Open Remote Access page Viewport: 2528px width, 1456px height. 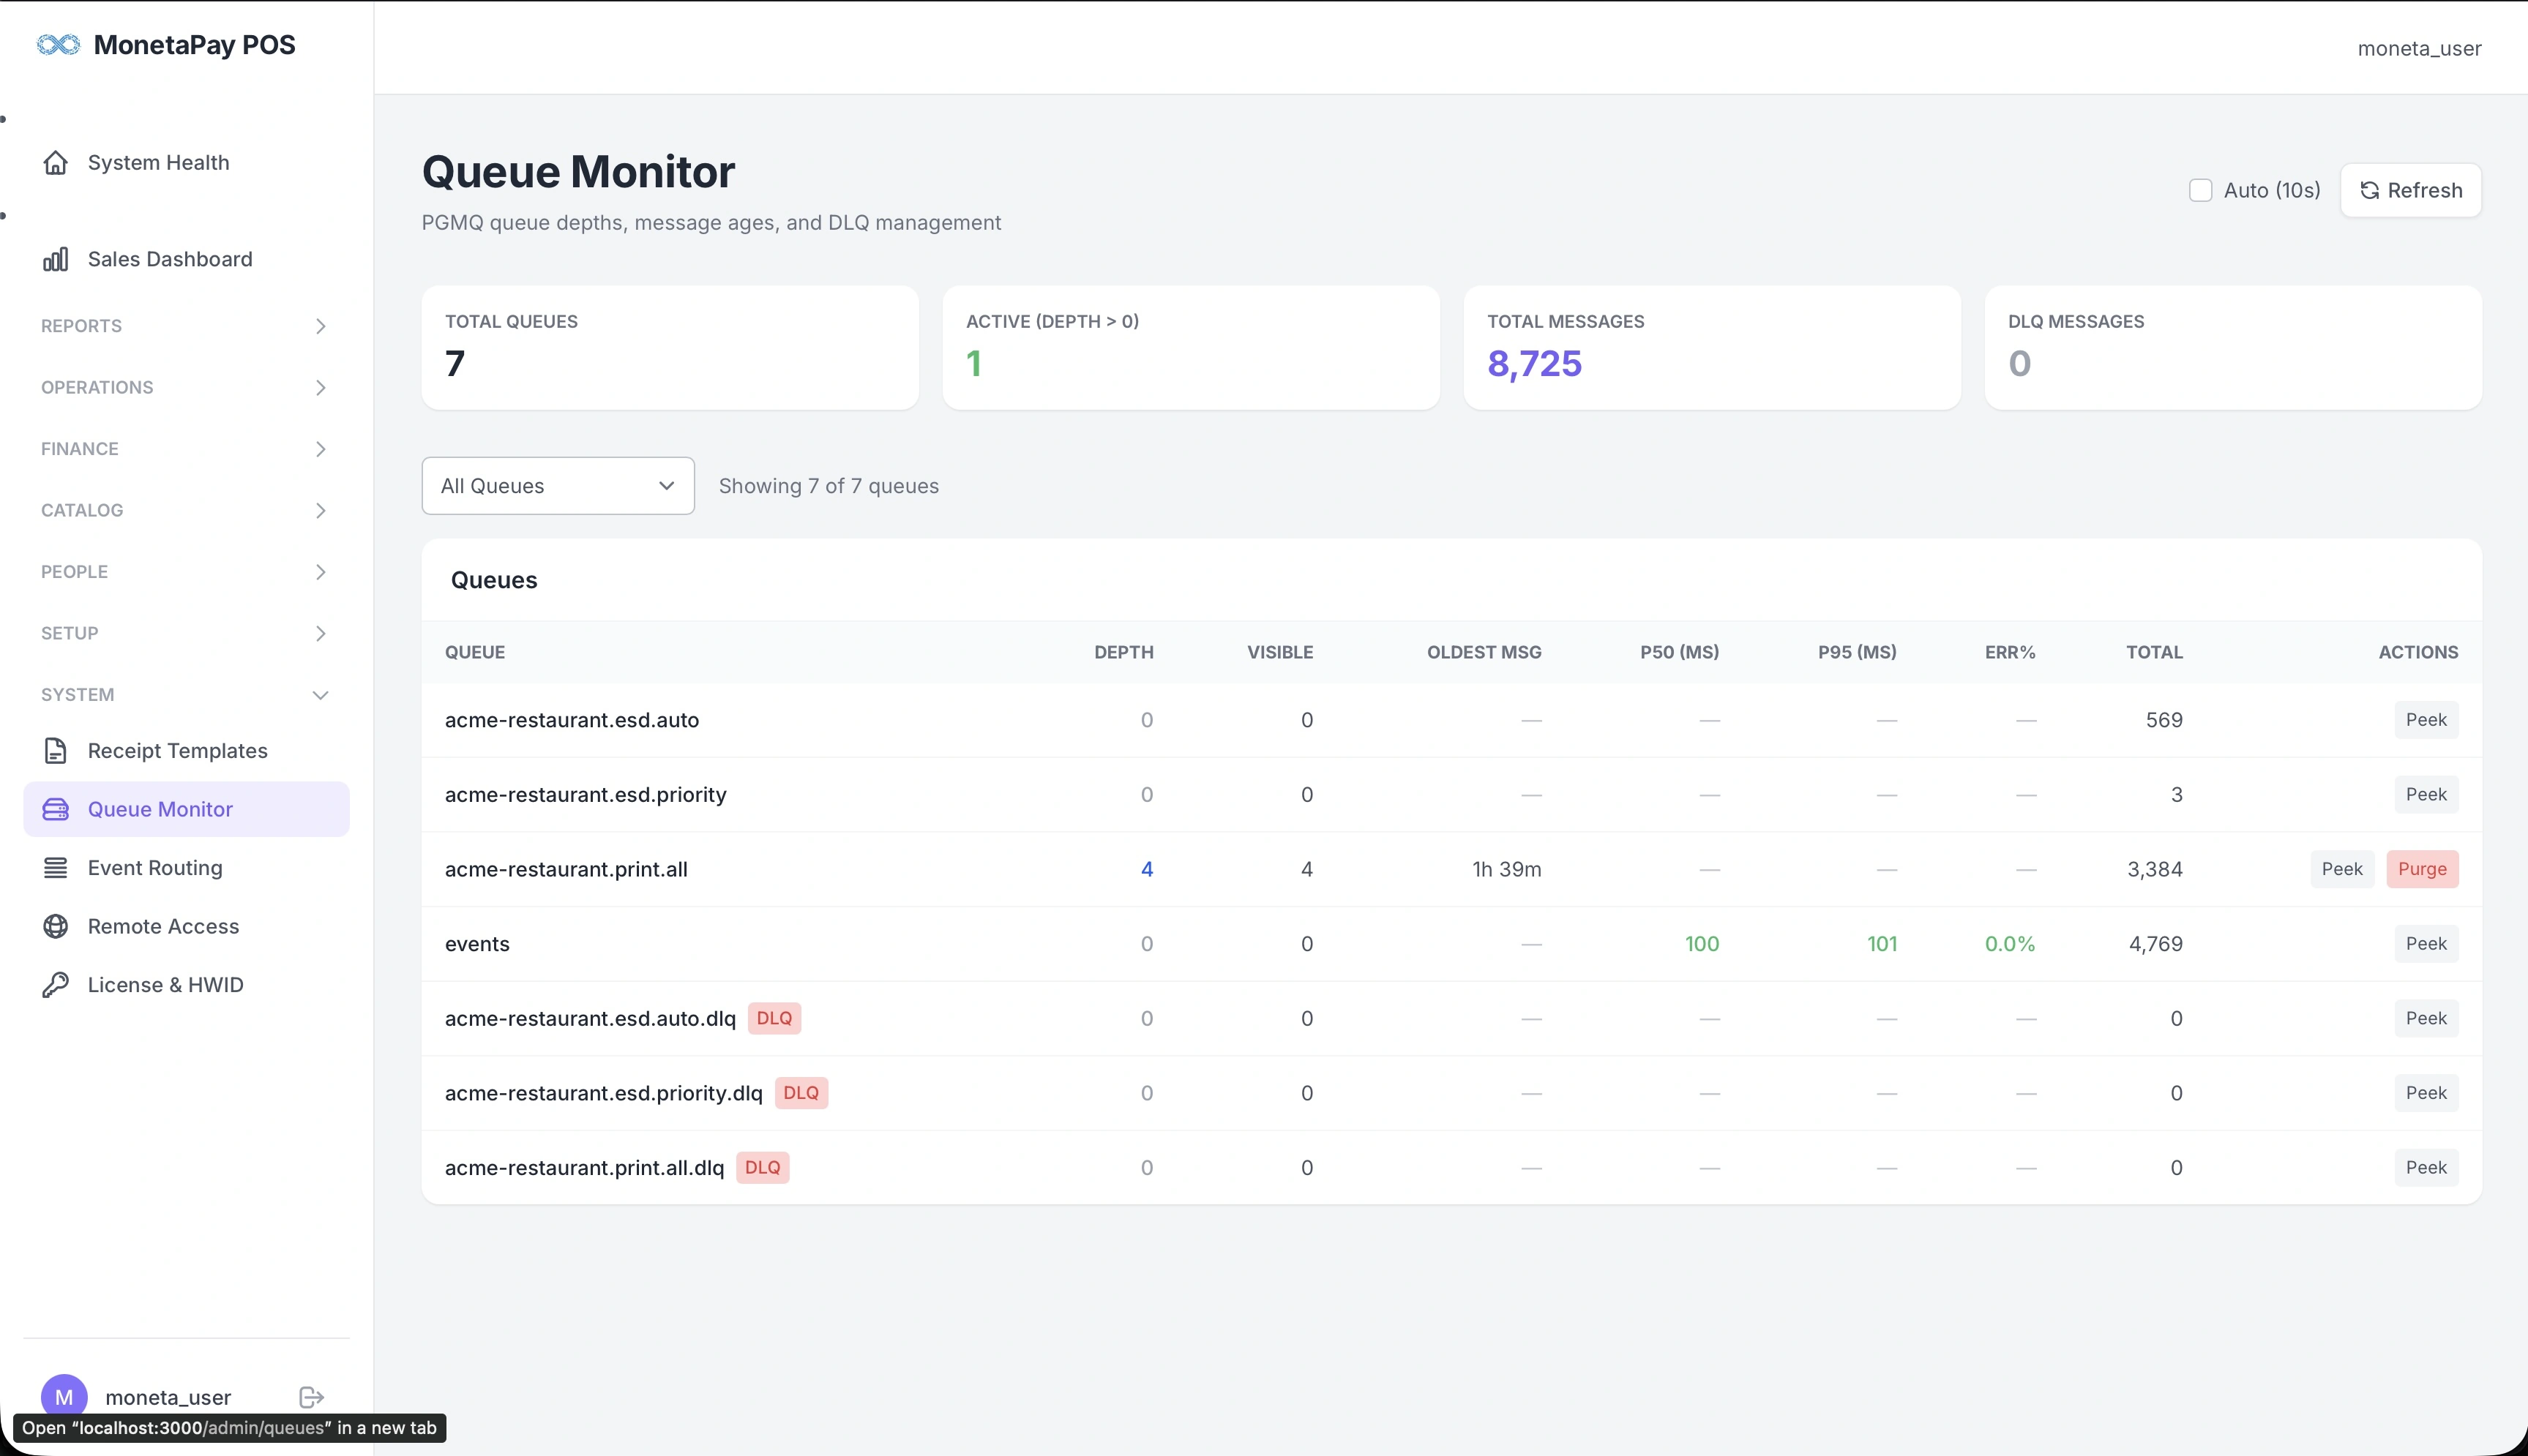coord(186,926)
